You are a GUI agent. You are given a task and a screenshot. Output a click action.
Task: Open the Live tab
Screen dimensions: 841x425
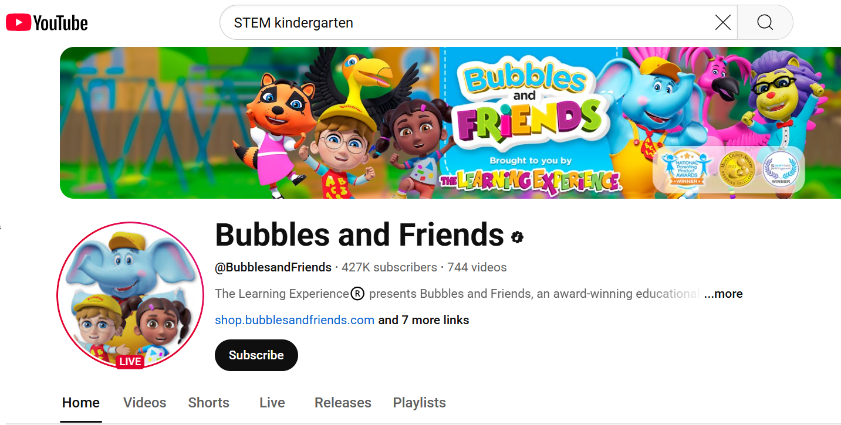[x=272, y=403]
